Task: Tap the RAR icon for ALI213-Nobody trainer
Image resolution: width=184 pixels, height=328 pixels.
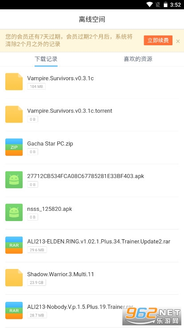Action: pyautogui.click(x=14, y=310)
